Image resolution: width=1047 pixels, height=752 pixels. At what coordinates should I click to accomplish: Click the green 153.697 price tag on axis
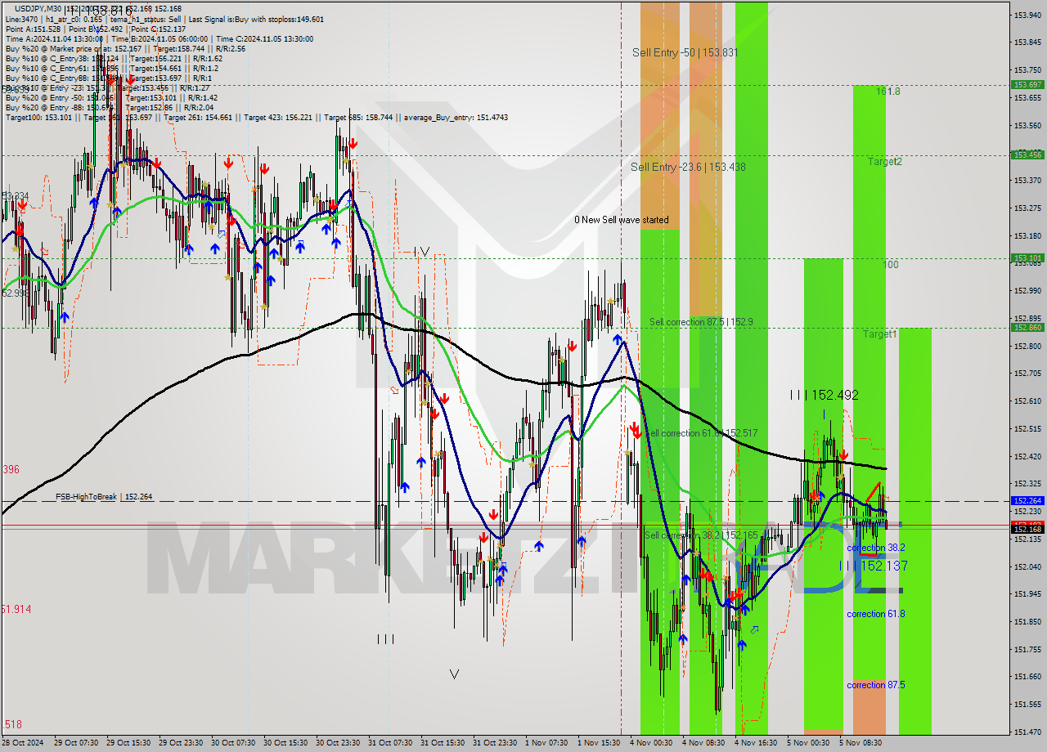tap(1027, 84)
